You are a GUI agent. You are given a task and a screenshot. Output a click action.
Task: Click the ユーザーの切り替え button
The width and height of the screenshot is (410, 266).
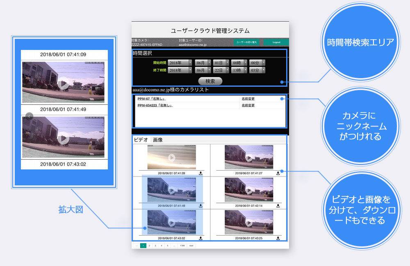pyautogui.click(x=246, y=42)
